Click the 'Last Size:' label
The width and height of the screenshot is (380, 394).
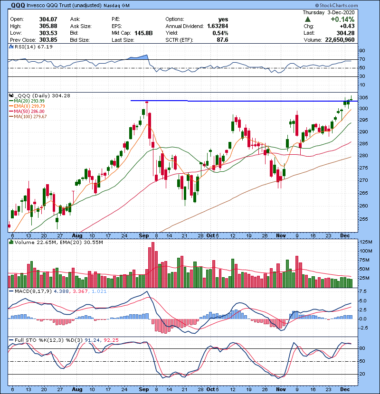[x=123, y=40]
